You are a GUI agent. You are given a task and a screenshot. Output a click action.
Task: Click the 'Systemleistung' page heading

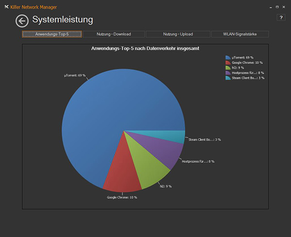(63, 19)
